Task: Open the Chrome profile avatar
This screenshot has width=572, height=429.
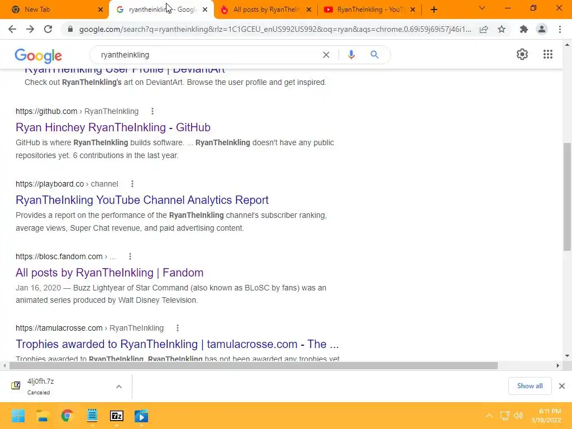Action: coord(542,29)
